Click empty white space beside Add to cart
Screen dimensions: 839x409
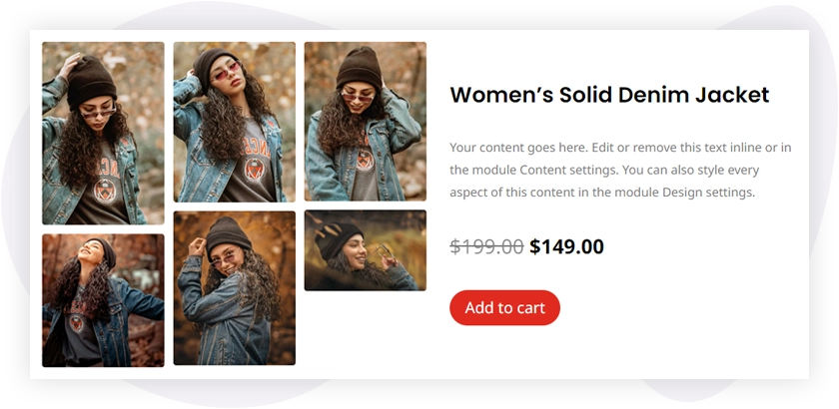pyautogui.click(x=679, y=309)
